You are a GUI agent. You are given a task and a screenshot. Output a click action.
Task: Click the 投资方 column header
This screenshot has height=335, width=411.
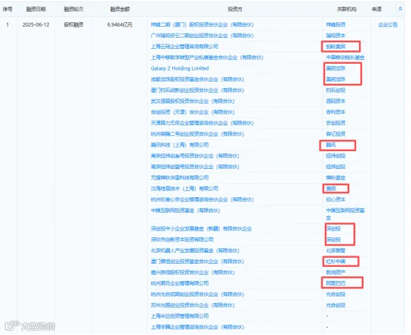pyautogui.click(x=235, y=9)
